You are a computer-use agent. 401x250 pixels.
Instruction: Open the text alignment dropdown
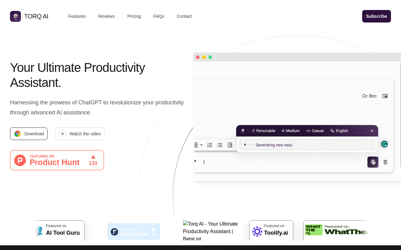click(x=197, y=145)
